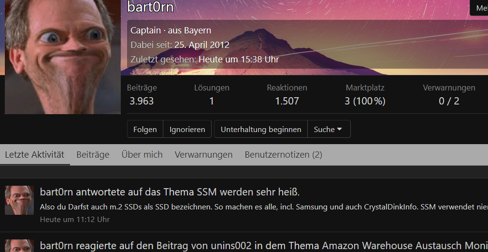
Task: Click last seen time 'Heute um 15:38 Uhr'
Action: [x=239, y=59]
